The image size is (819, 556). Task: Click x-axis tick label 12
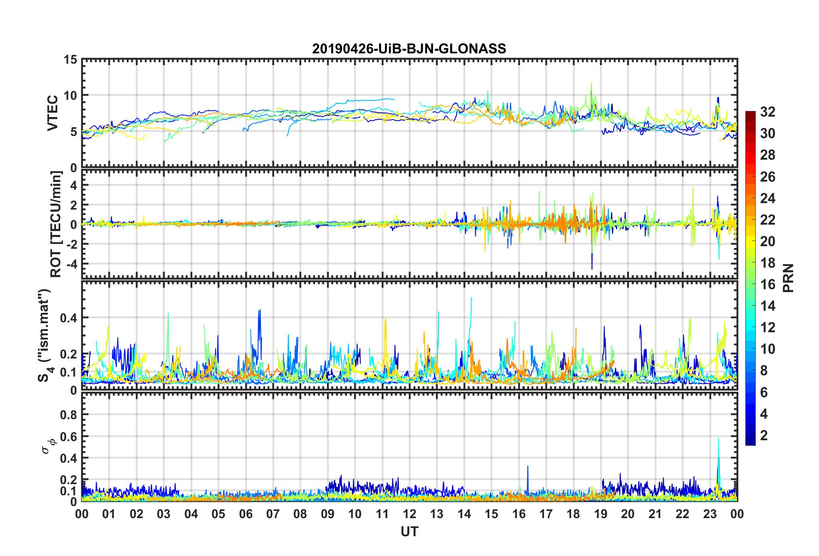tap(409, 514)
